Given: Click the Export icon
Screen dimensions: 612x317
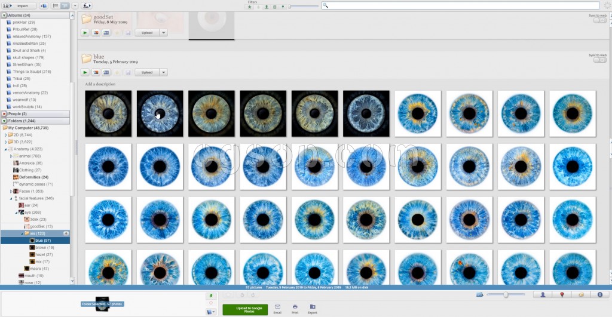Looking at the screenshot, I should coord(313,309).
